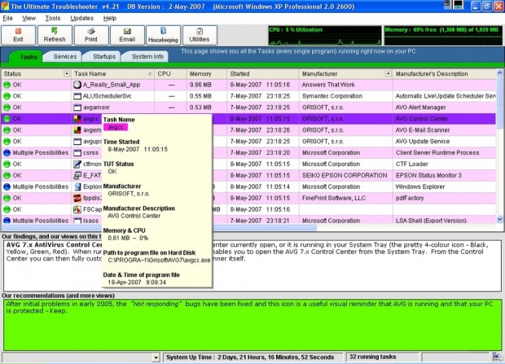
Task: Select the Windows Explorer description cell
Action: tap(445, 186)
